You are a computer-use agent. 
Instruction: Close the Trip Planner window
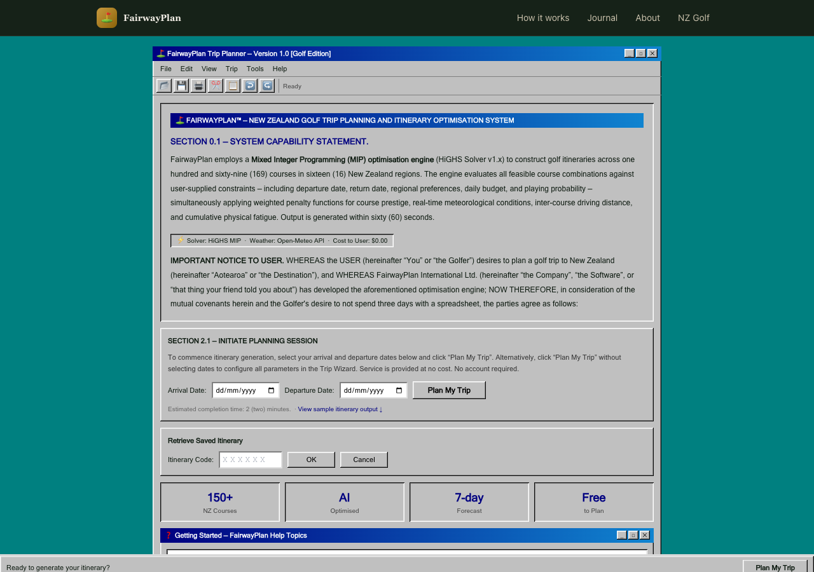652,53
